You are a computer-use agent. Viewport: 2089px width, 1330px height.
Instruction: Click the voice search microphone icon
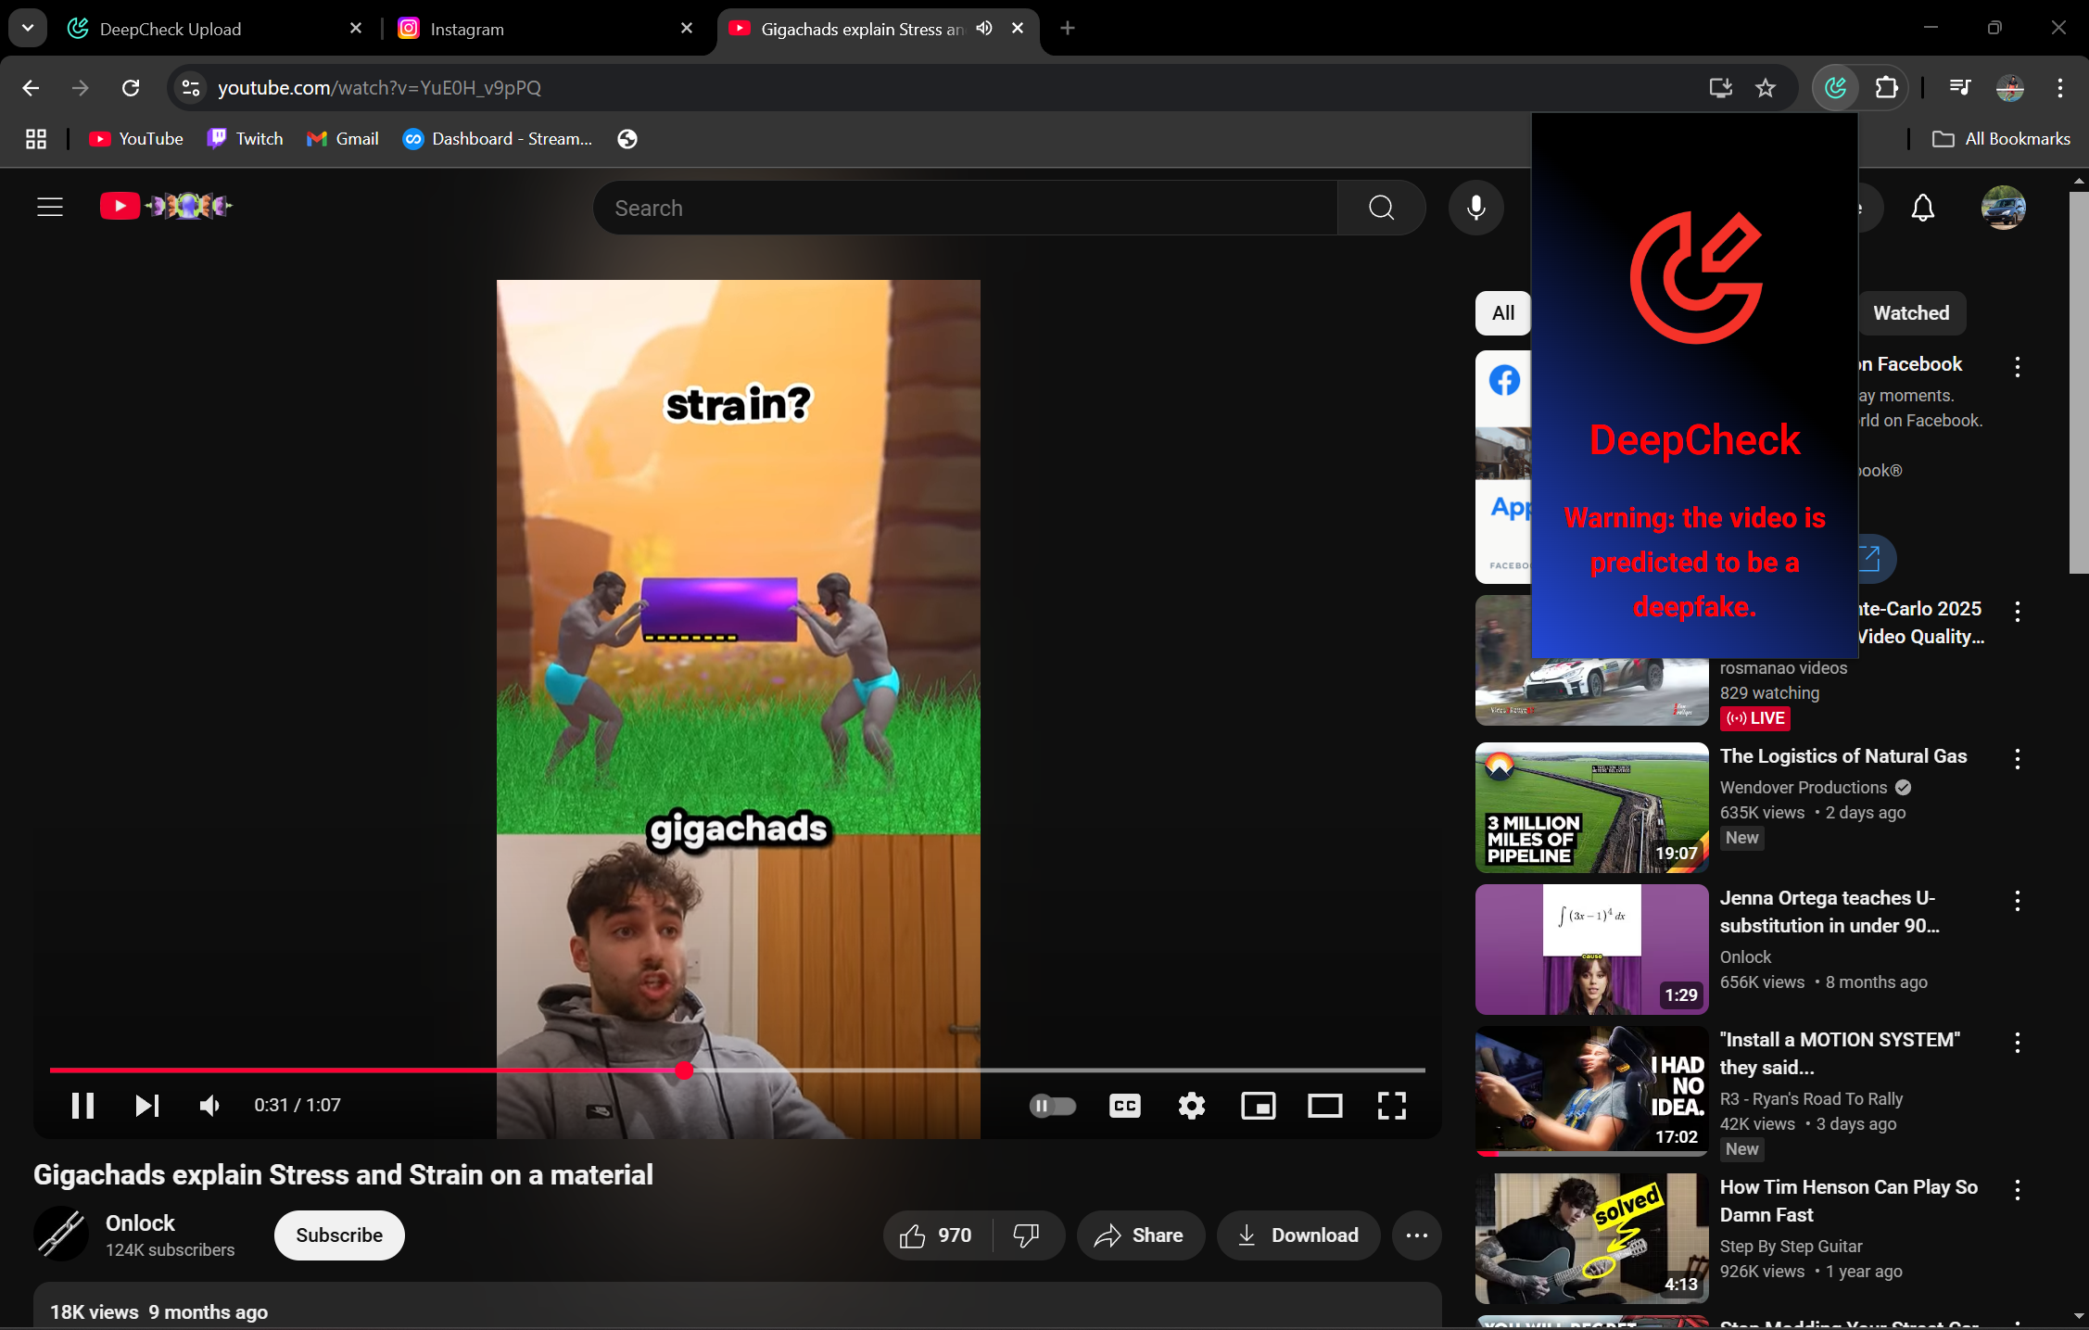pos(1475,208)
